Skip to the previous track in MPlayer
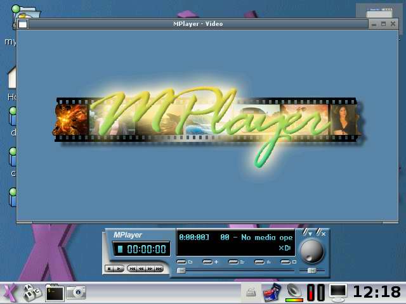Viewport: 406px width, 304px height. [x=132, y=269]
